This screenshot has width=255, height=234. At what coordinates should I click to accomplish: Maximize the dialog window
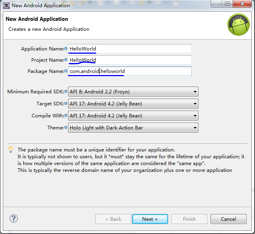pyautogui.click(x=227, y=4)
